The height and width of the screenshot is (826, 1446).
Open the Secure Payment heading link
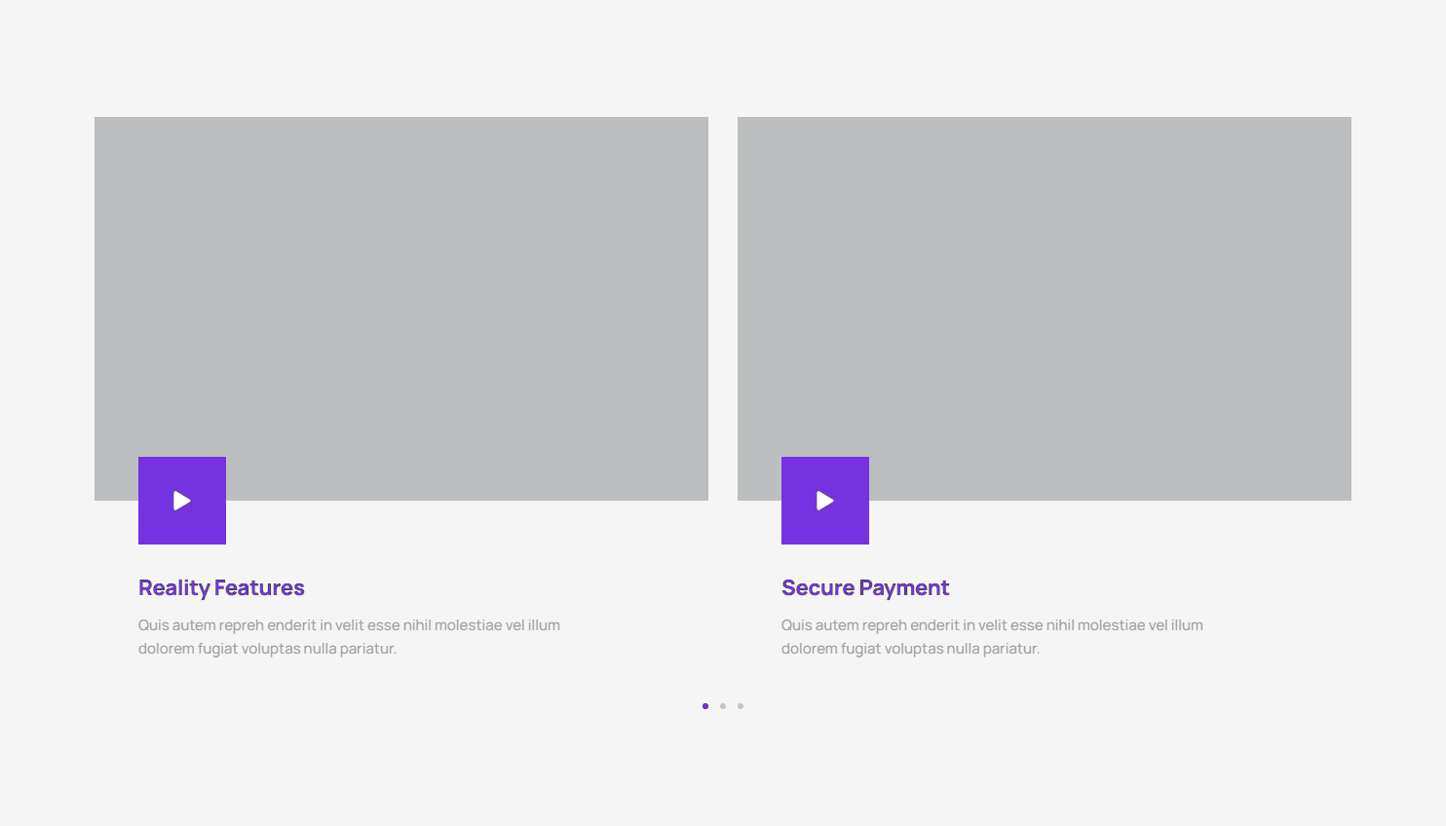[864, 588]
